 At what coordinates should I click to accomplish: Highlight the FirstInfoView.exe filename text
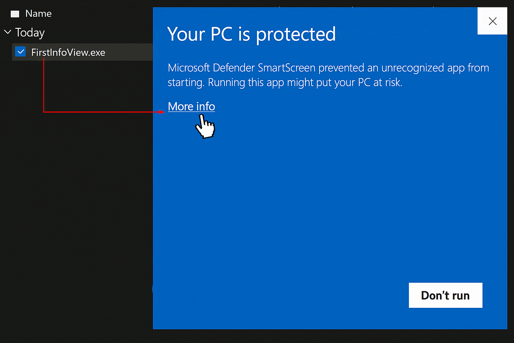pos(68,52)
